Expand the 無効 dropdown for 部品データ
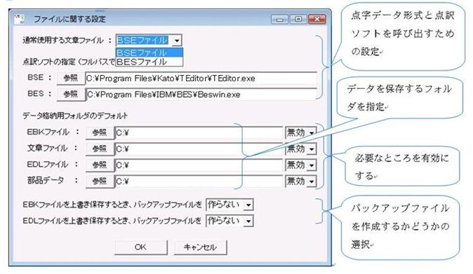The image size is (473, 274). (312, 181)
